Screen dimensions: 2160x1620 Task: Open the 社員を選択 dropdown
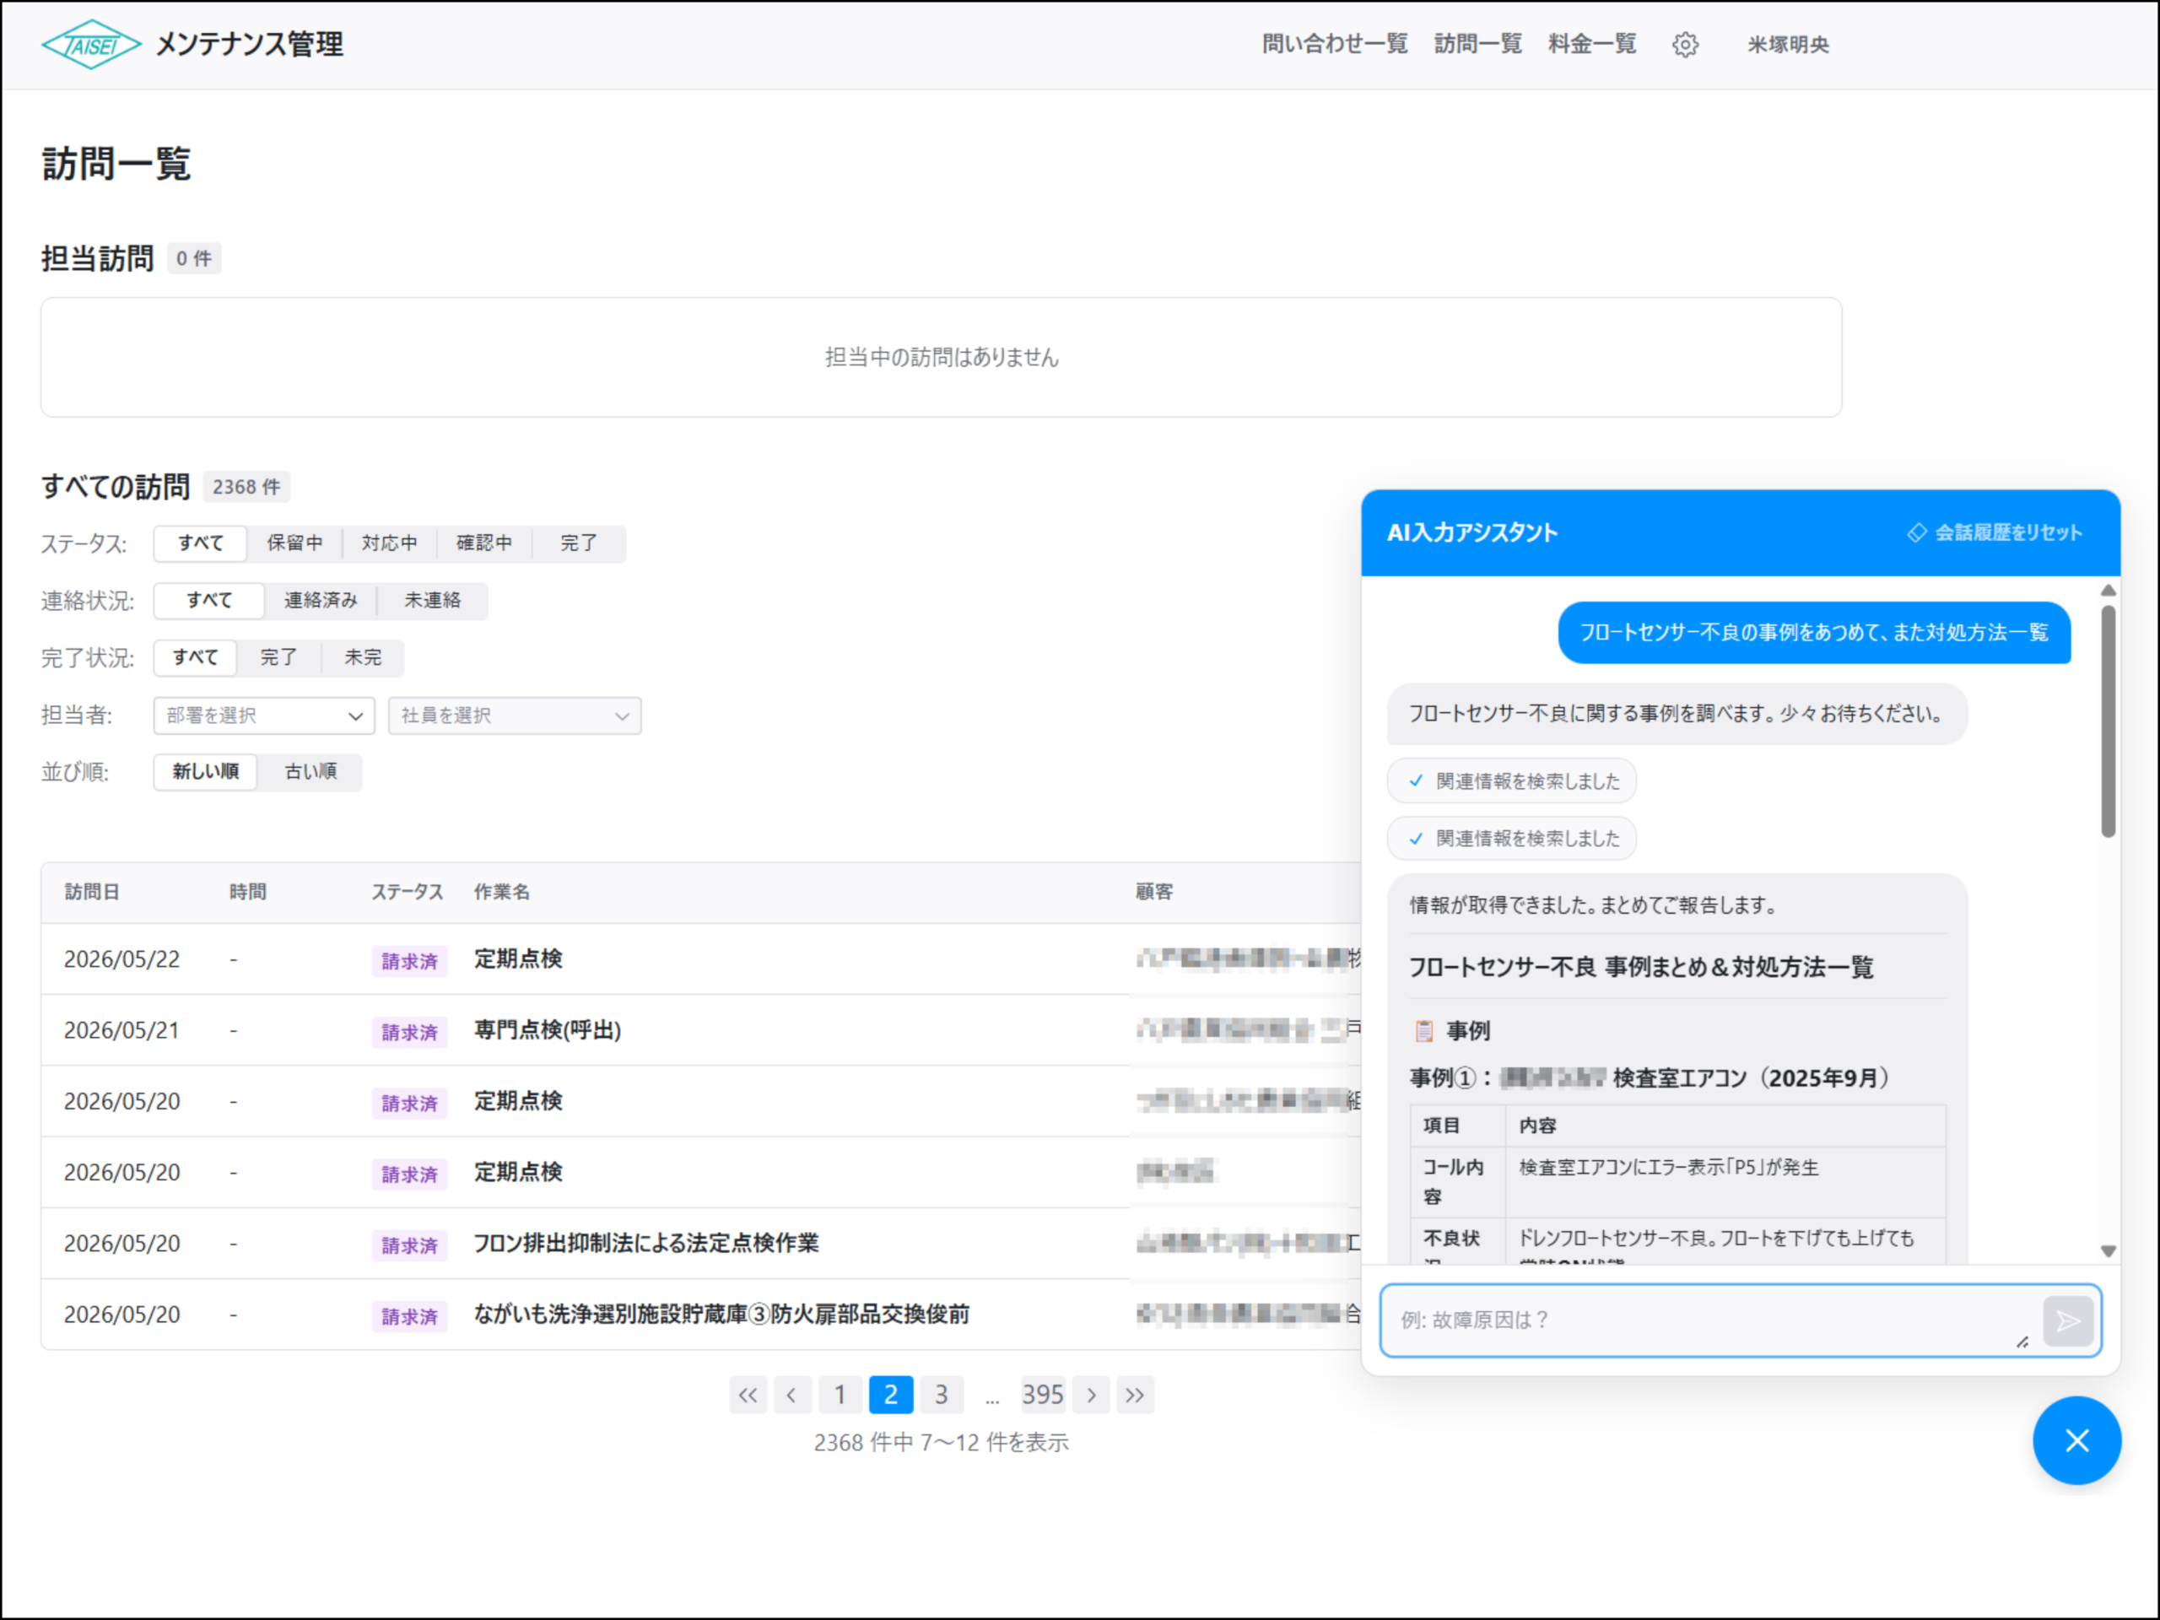point(515,715)
